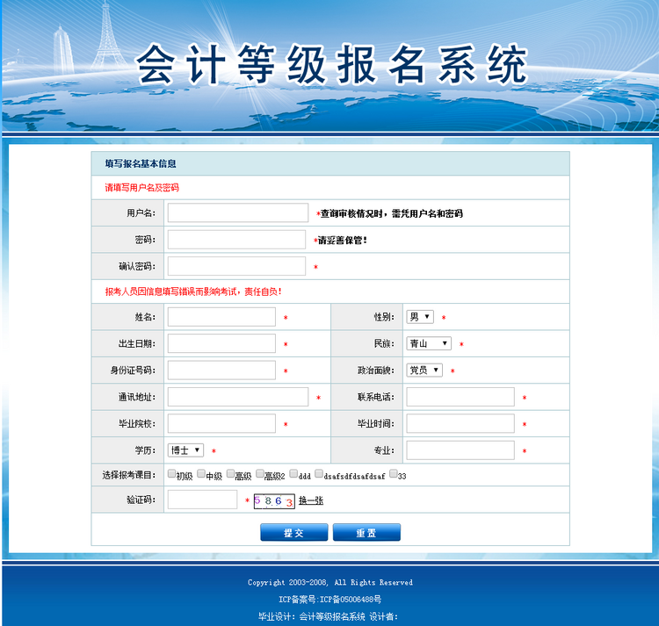Click the 专业 input field

pyautogui.click(x=460, y=450)
